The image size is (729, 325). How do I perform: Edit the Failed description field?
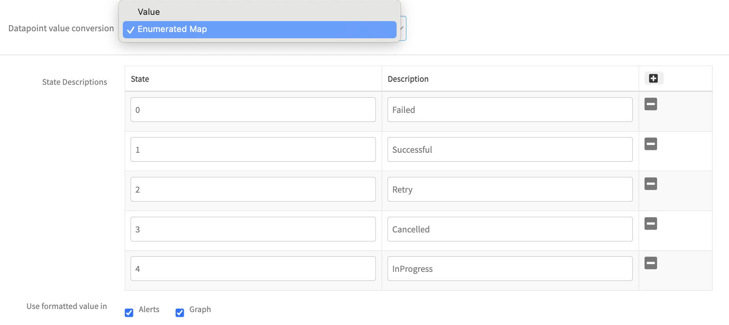click(x=510, y=110)
